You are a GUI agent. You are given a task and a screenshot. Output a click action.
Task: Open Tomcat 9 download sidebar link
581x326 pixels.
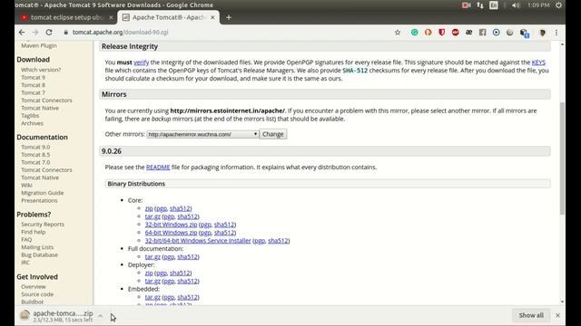[33, 77]
